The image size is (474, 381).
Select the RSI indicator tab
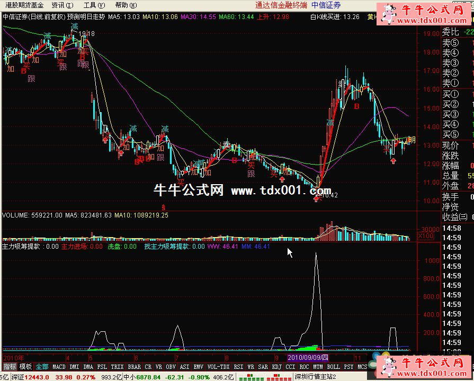[x=238, y=367]
